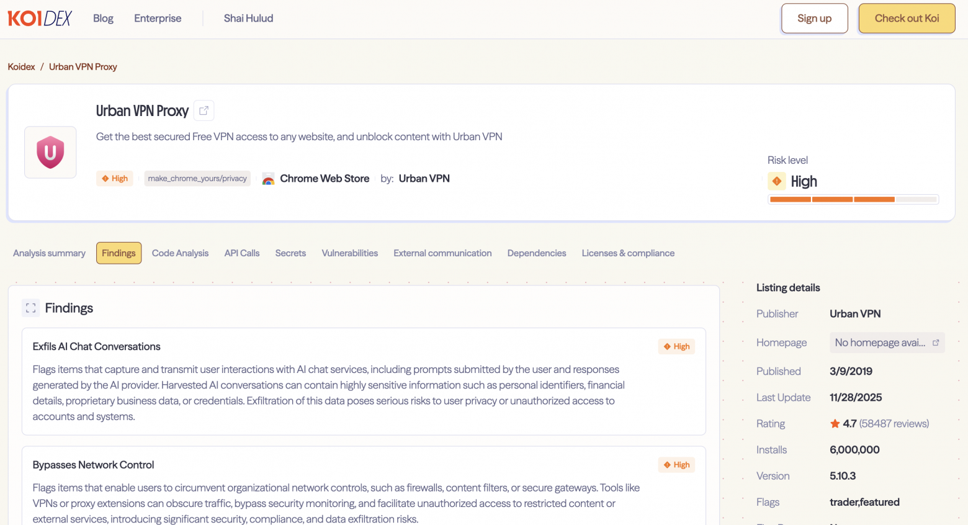Click the No homepage available field
The image size is (968, 525).
(x=887, y=343)
